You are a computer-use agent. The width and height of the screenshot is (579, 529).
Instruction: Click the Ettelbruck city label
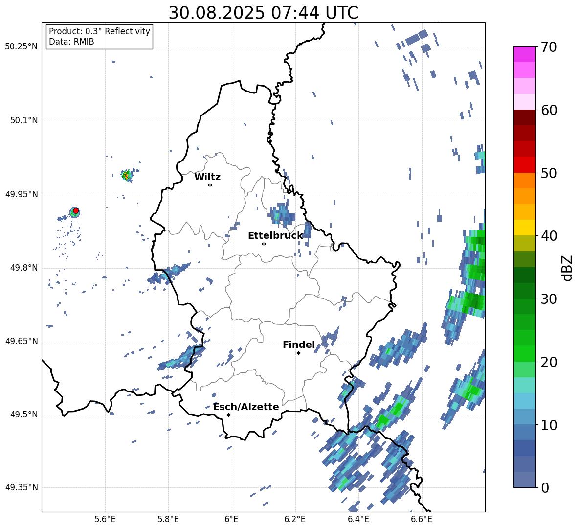275,236
